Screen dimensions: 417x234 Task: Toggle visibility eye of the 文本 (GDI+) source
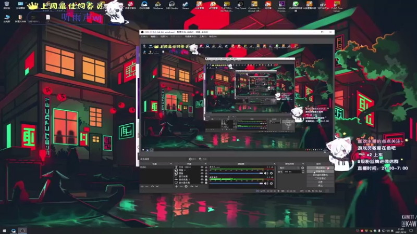202,167
